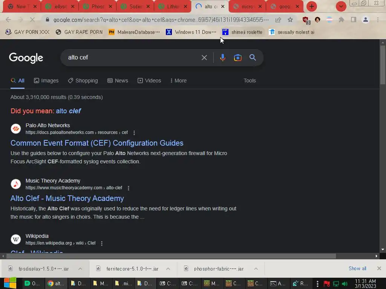The image size is (386, 289).
Task: Switch to the Chrome taskbar button
Action: (56, 284)
